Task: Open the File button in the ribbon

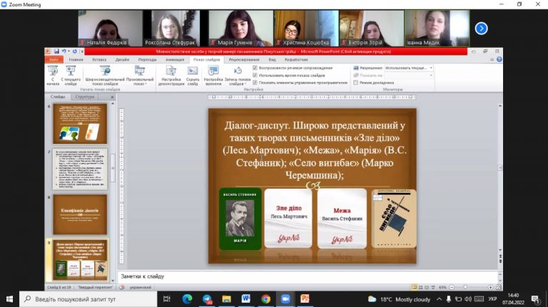Action: point(54,60)
